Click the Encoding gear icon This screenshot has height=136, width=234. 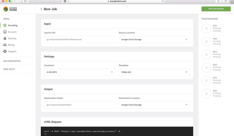click(5, 25)
